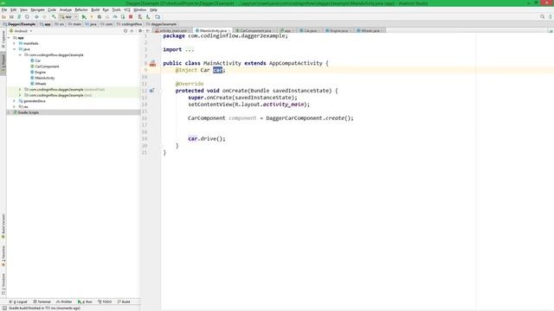
Task: Select CarComponent in the project tree
Action: 47,67
